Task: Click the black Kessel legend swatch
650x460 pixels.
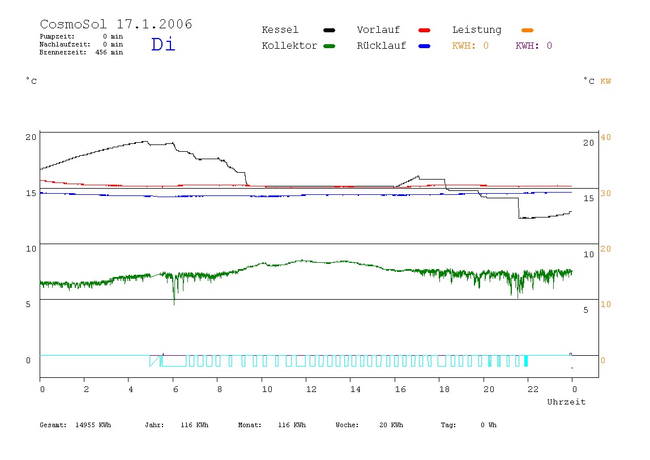Action: [329, 30]
